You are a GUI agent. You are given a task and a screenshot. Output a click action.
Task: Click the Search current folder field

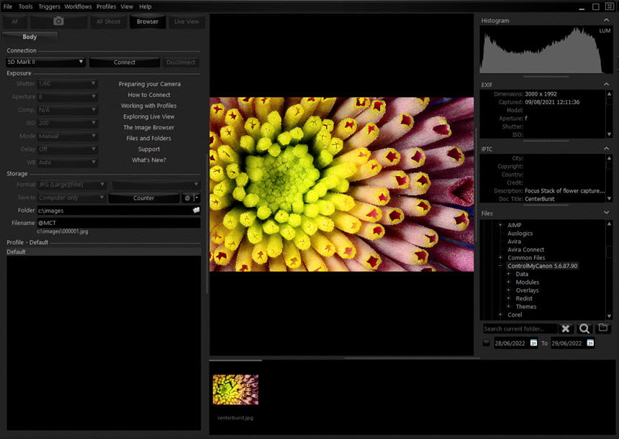[520, 328]
